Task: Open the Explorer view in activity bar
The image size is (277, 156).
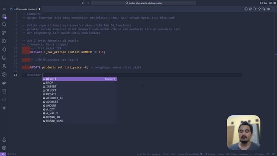Action: [x=4, y=16]
